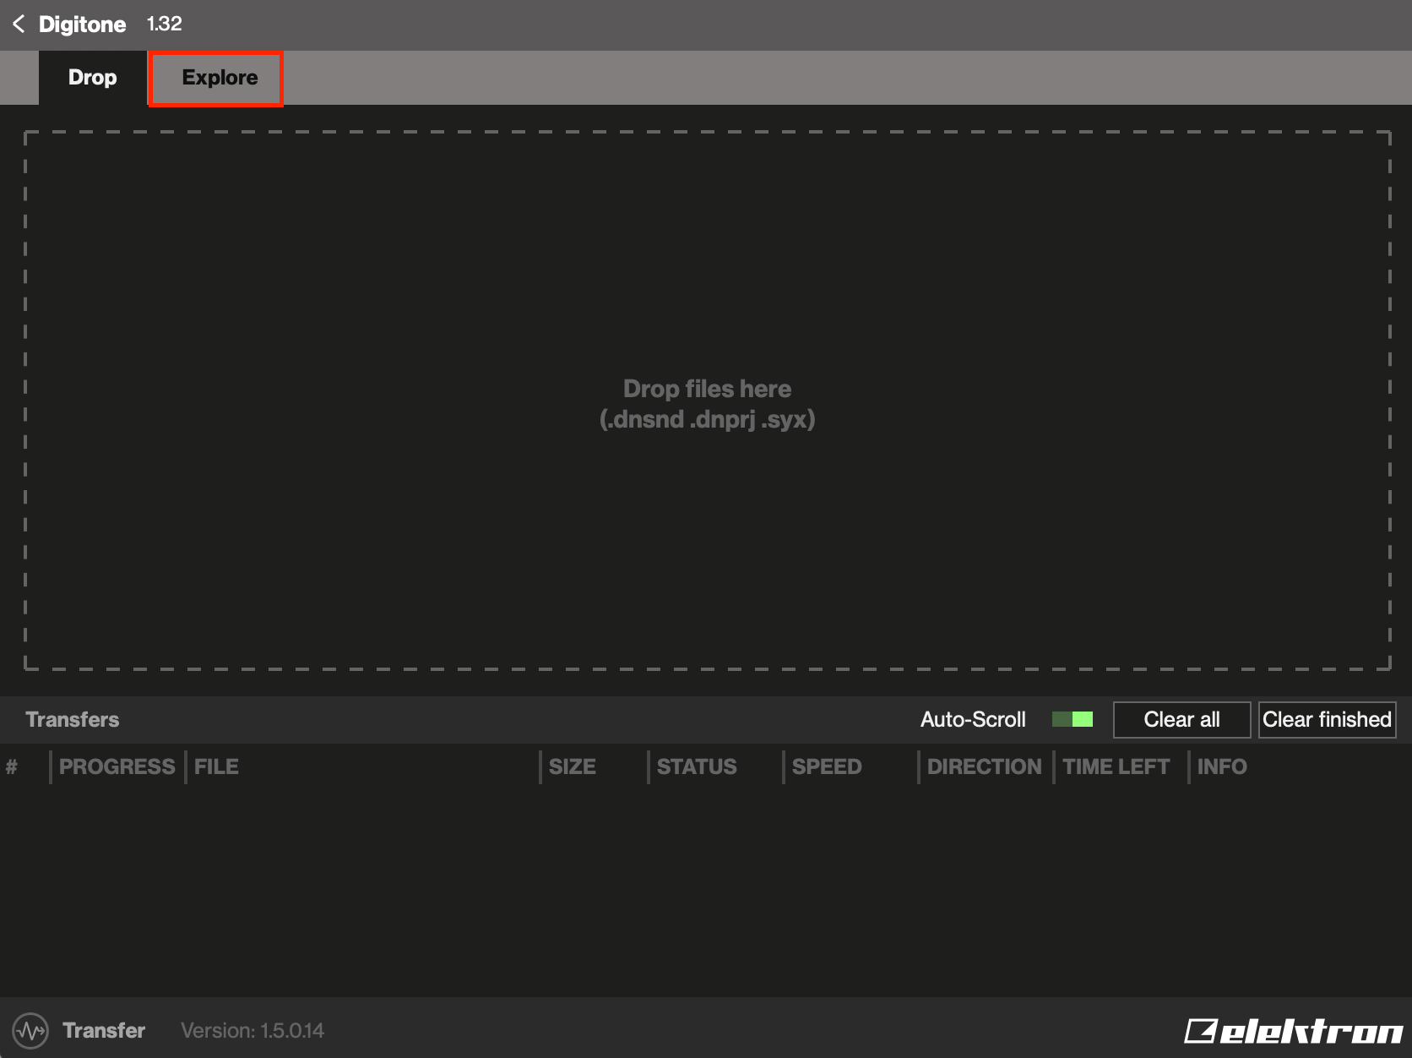Click the Version: 1.5.0.14 label

coord(253,1030)
